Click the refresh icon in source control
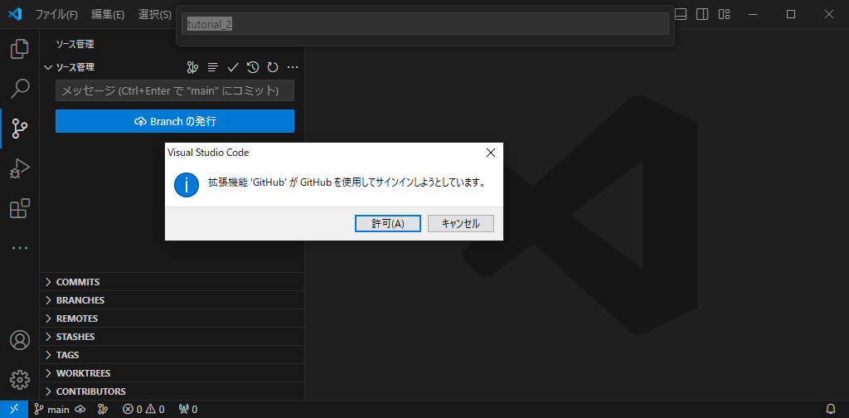 [273, 67]
